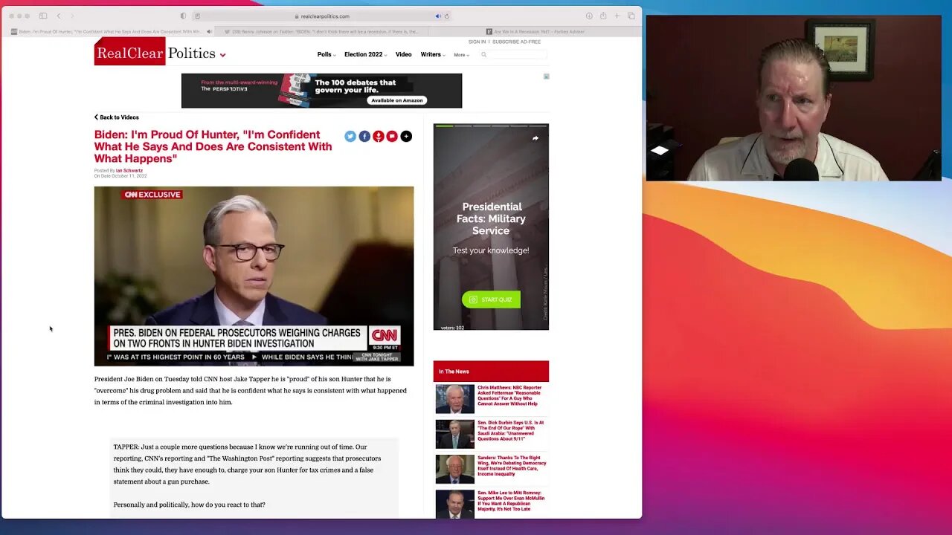Click the Mike Lee story thumbnail

454,504
